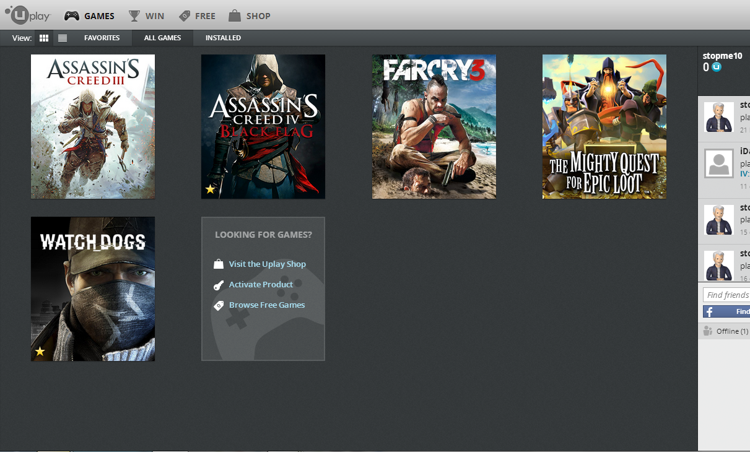The image size is (750, 452).
Task: Select the All Games tab
Action: tap(162, 38)
